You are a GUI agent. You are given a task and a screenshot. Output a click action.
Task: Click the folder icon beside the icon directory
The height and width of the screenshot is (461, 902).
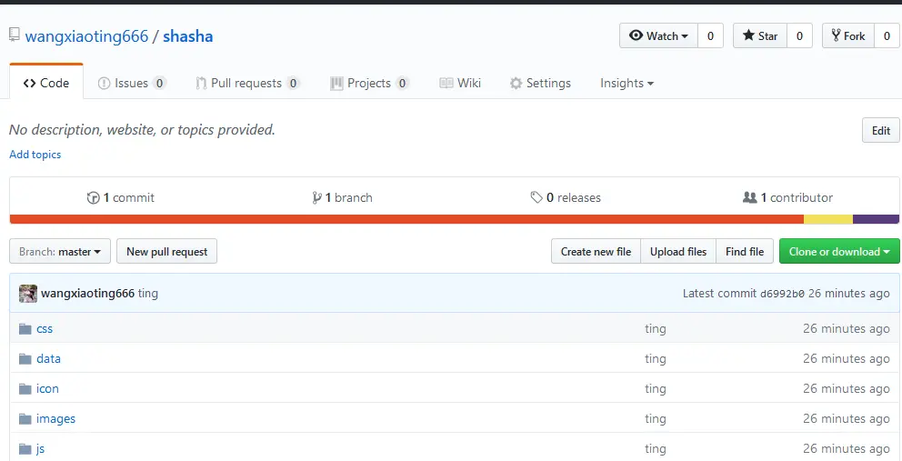click(25, 388)
